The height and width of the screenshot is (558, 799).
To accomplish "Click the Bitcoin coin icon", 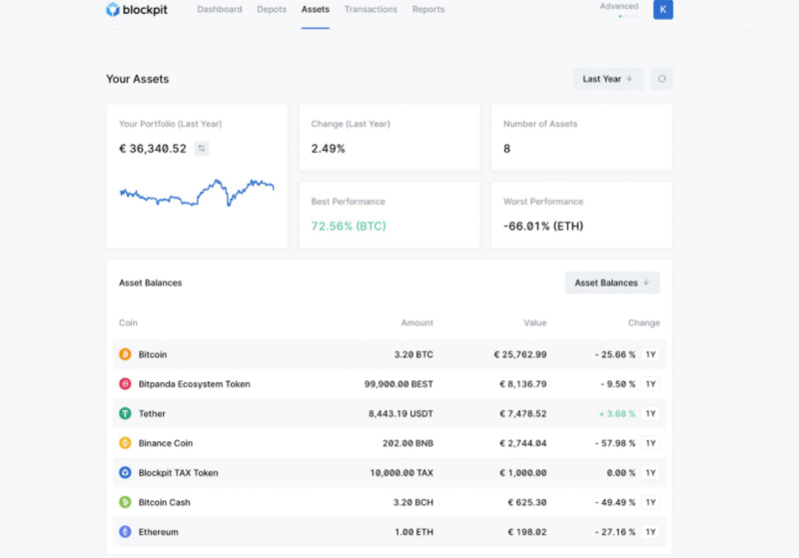I will pos(125,354).
